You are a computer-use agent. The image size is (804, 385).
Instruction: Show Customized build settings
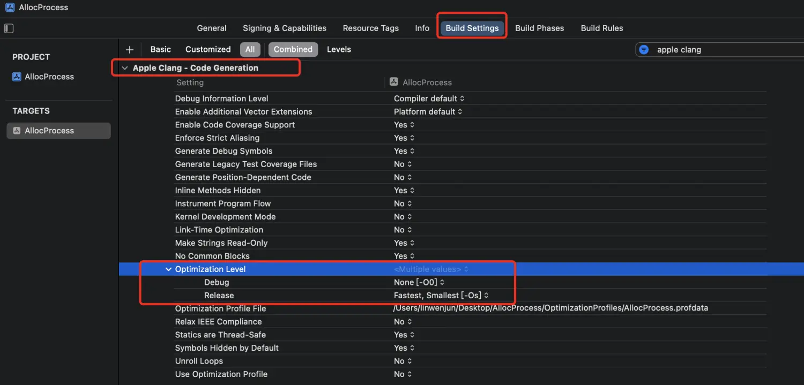coord(208,49)
